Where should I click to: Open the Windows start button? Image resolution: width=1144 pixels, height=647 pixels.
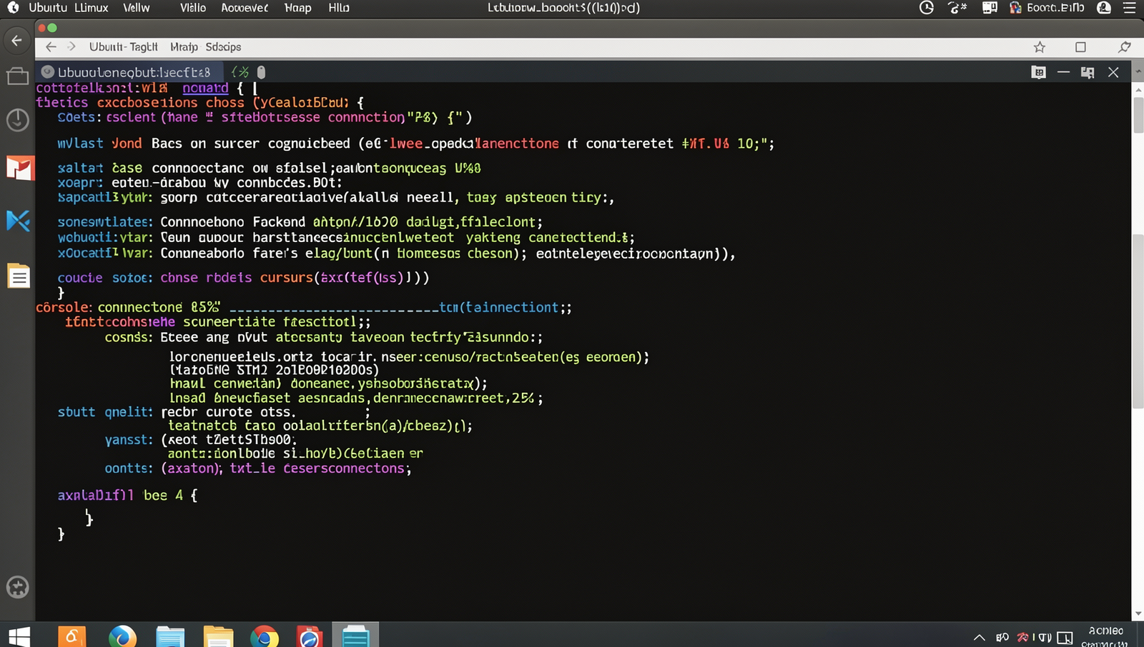pos(19,636)
